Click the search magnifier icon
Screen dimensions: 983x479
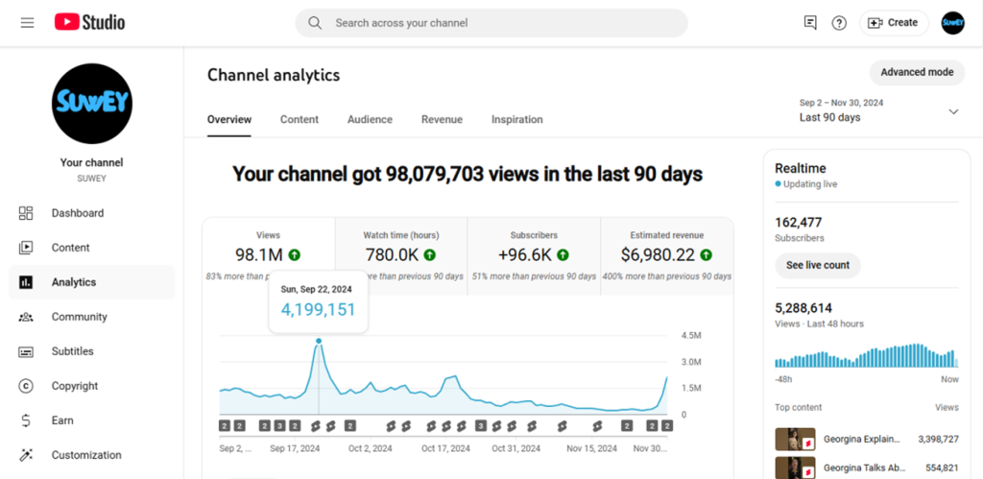[315, 23]
